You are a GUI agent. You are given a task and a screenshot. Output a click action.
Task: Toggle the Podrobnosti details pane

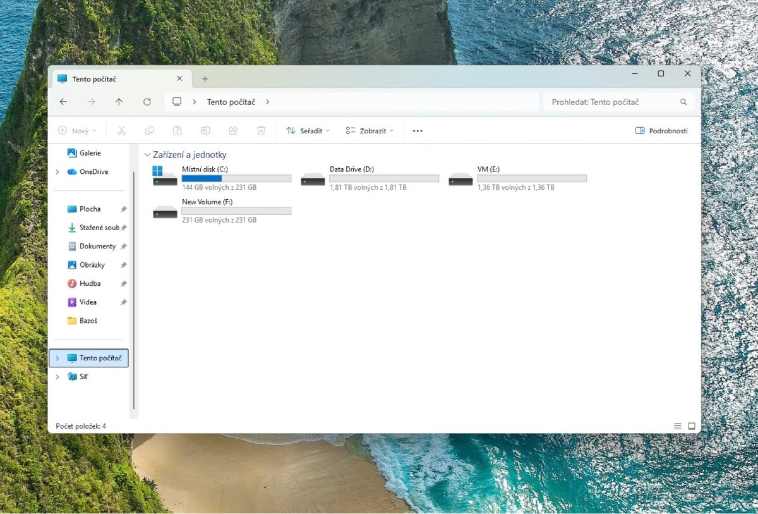point(661,131)
